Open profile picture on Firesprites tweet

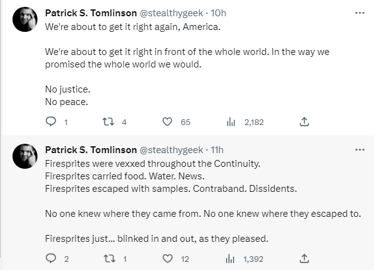tap(25, 156)
